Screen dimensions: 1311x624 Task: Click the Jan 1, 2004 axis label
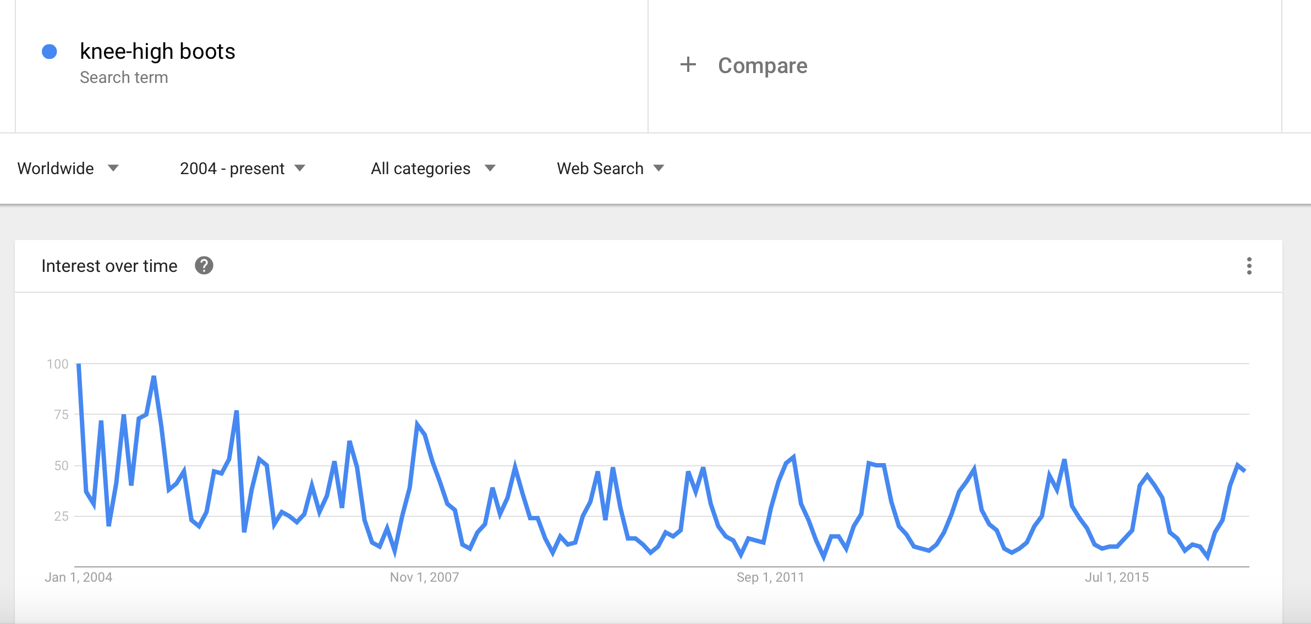point(79,577)
